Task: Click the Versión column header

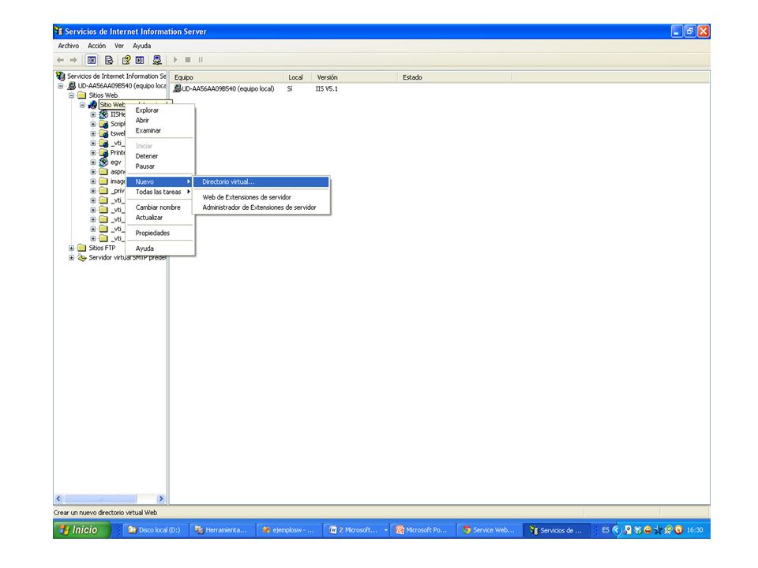Action: [x=354, y=77]
